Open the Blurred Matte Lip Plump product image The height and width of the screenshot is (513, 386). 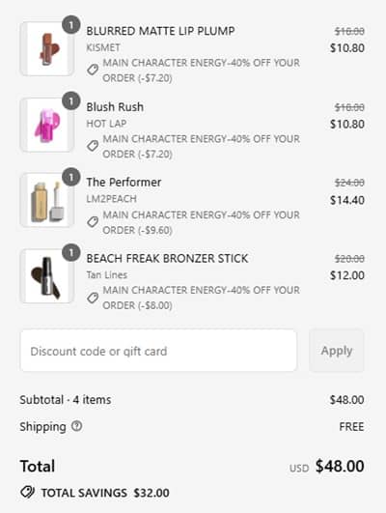click(x=47, y=48)
